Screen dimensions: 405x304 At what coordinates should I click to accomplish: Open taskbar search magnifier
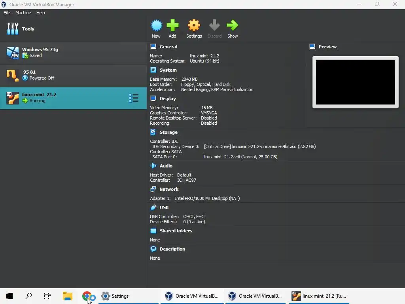coord(28,296)
